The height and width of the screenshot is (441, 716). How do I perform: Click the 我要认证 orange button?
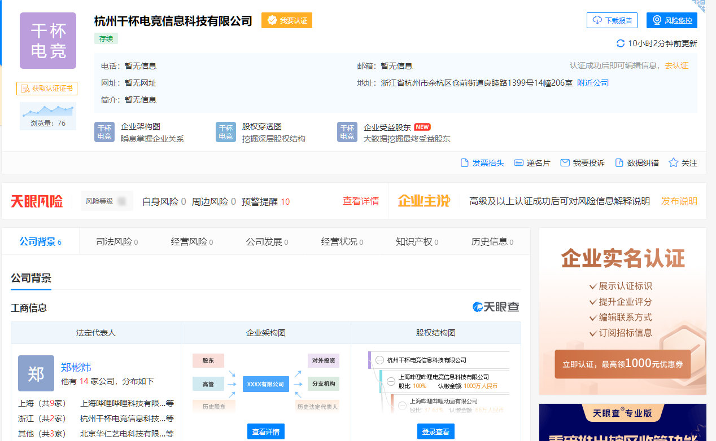pos(287,20)
